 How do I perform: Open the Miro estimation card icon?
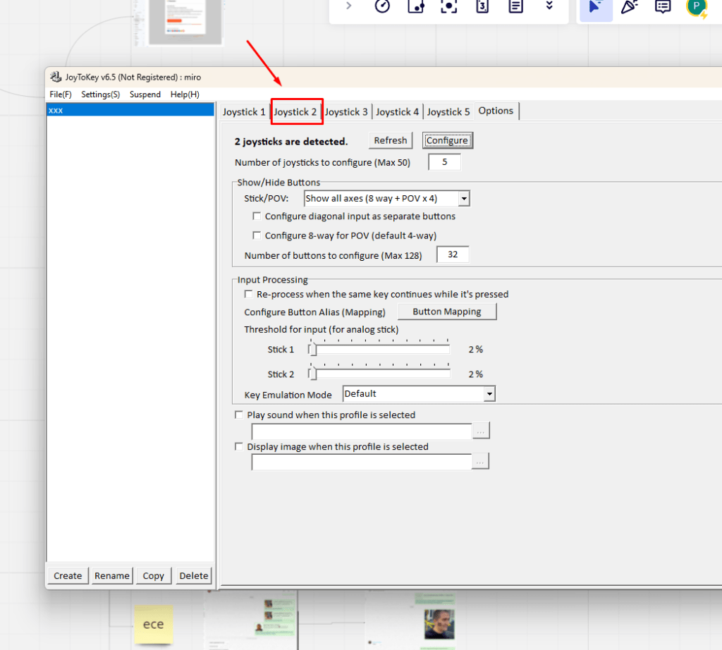tap(482, 6)
